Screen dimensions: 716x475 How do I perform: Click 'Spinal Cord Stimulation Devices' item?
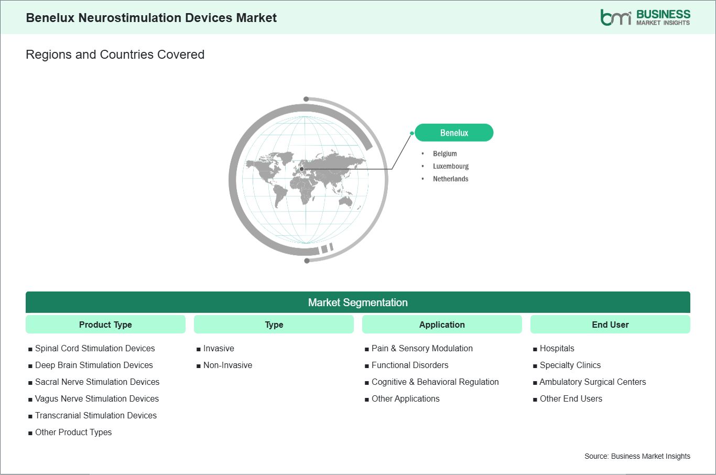point(95,348)
